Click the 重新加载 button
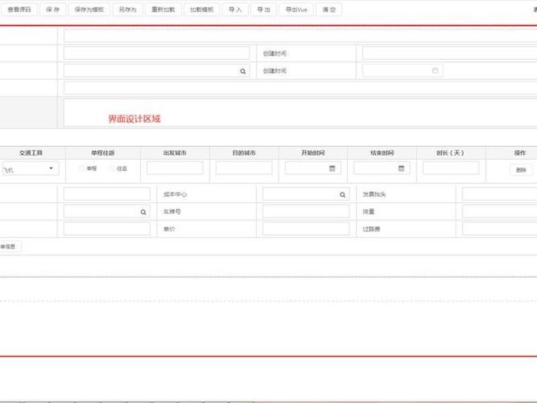Viewport: 537px width, 403px height. pos(163,9)
